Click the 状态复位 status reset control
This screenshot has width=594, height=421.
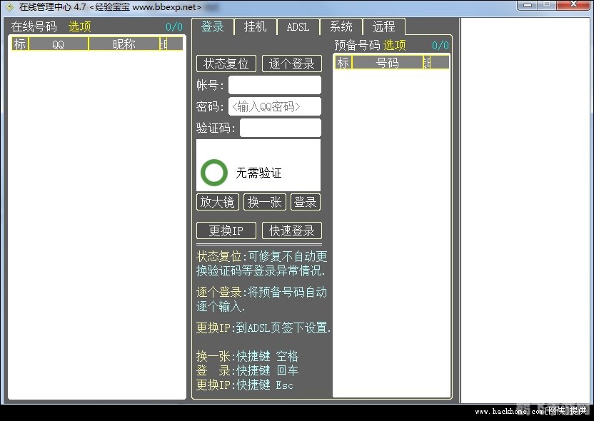point(226,64)
